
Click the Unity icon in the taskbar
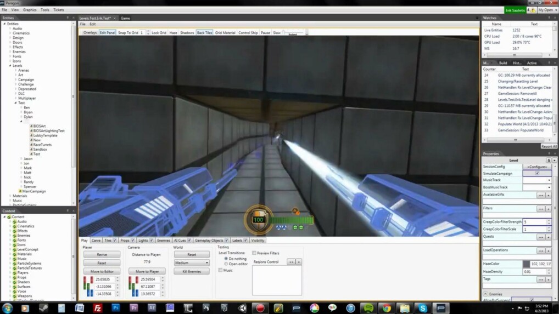click(242, 308)
